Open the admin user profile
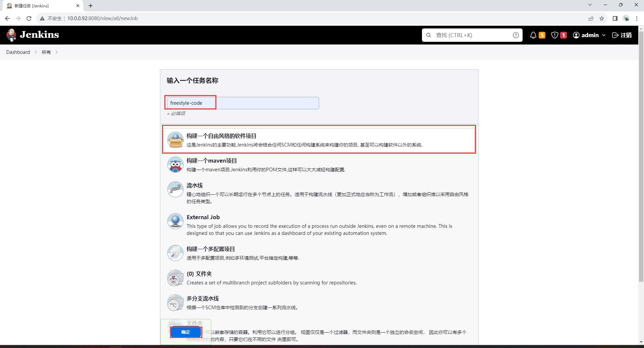 [x=586, y=35]
